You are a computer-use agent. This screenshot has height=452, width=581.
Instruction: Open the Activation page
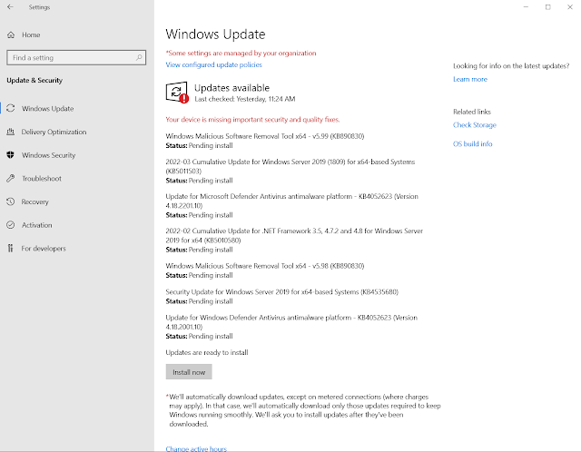pyautogui.click(x=36, y=225)
